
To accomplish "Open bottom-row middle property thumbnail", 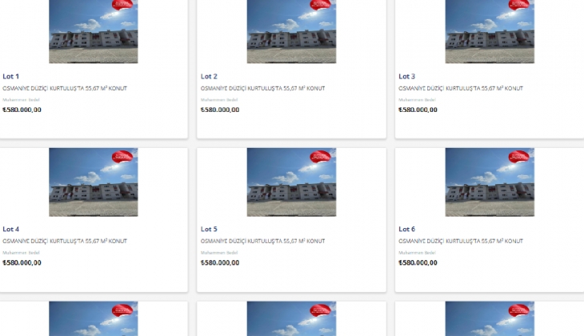I will pyautogui.click(x=291, y=319).
